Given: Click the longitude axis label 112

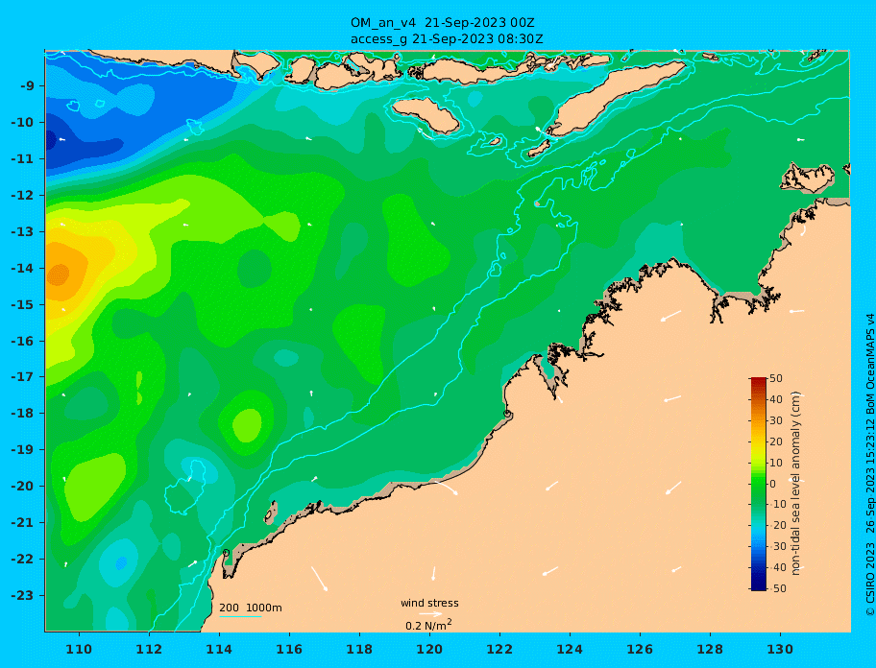Looking at the screenshot, I should coord(149,649).
